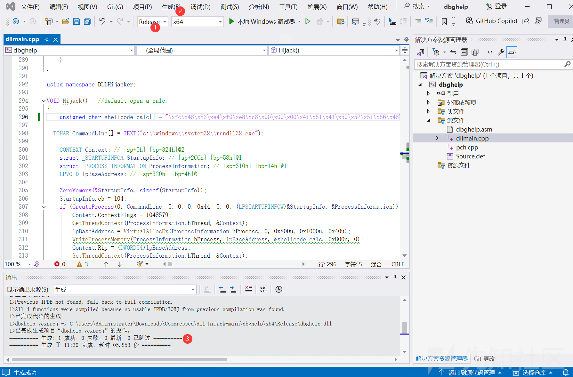The image size is (573, 377).
Task: Open the 帮助(H) menu
Action: [x=377, y=7]
